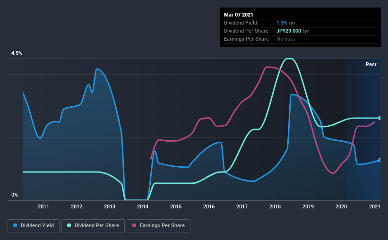Click the 2018 x-axis label
Screen dimensions: 388x240
click(x=275, y=206)
